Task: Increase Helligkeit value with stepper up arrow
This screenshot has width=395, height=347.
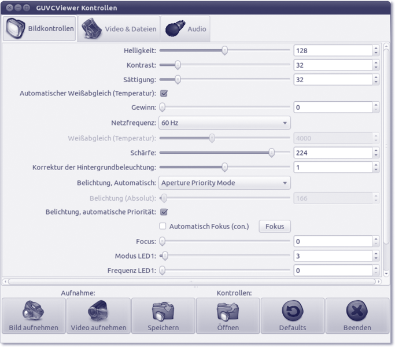Action: (376, 48)
